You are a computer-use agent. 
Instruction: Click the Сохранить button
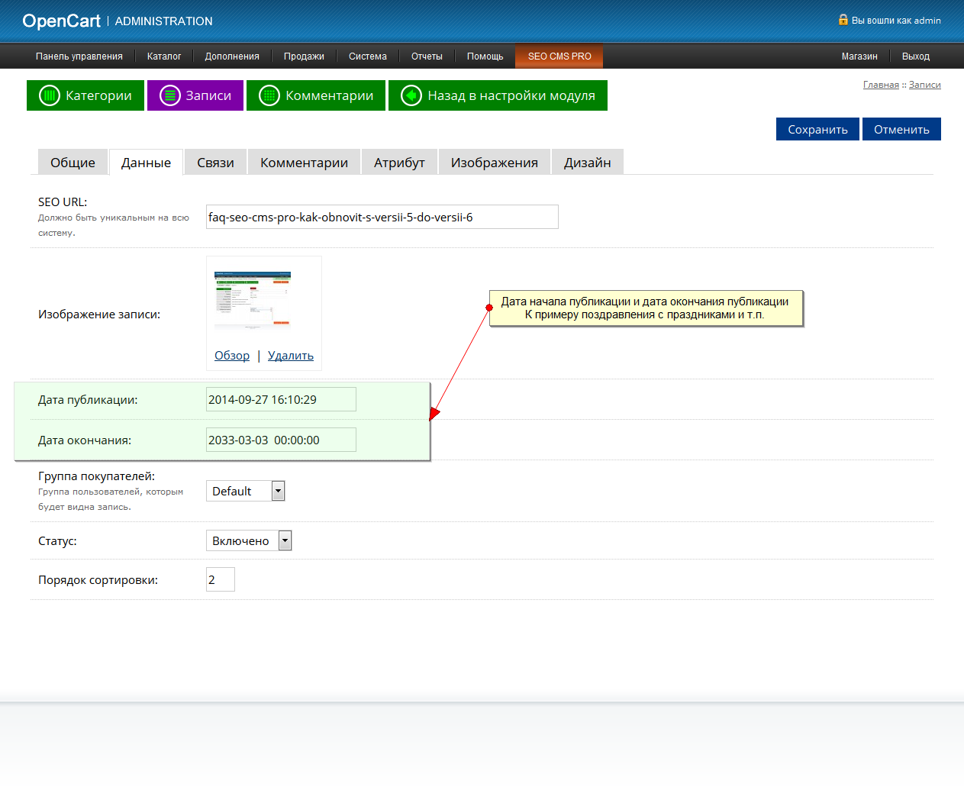pyautogui.click(x=817, y=129)
